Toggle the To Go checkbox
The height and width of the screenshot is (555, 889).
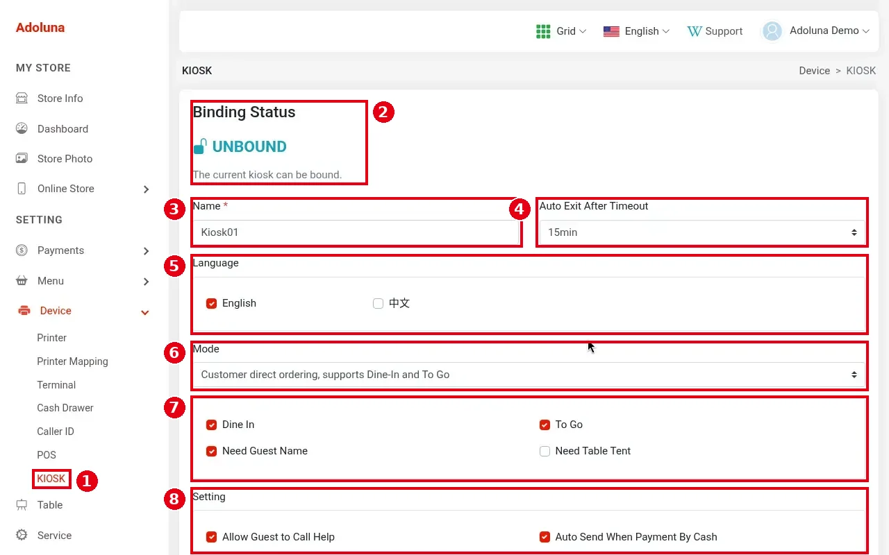coord(545,425)
